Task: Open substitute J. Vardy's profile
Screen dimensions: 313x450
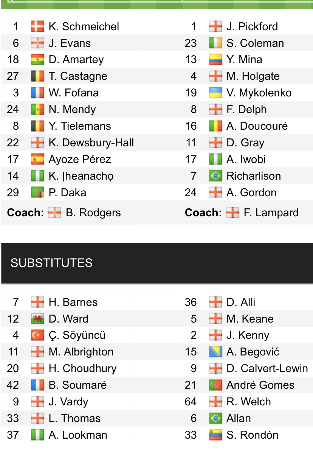Action: 68,402
